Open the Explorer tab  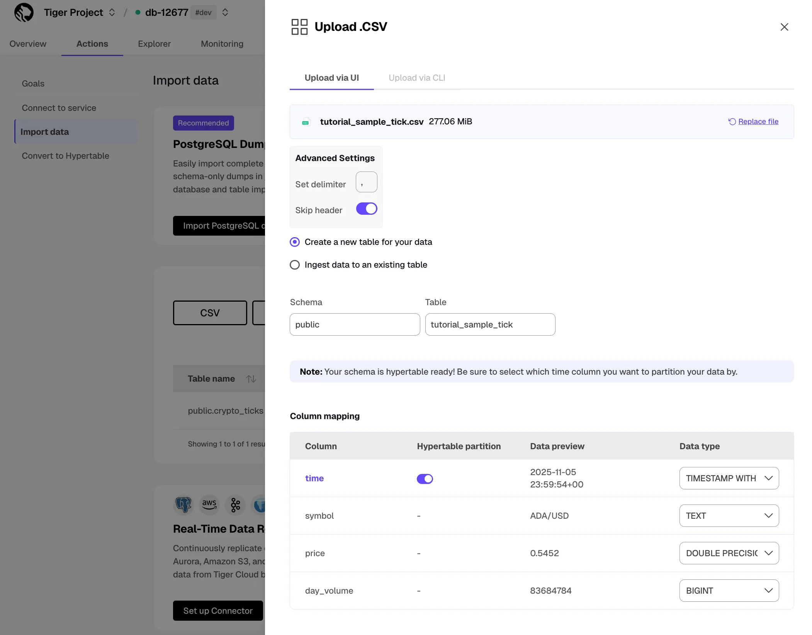pyautogui.click(x=154, y=44)
